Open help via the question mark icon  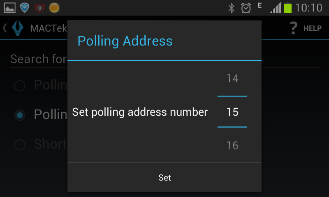pos(293,28)
